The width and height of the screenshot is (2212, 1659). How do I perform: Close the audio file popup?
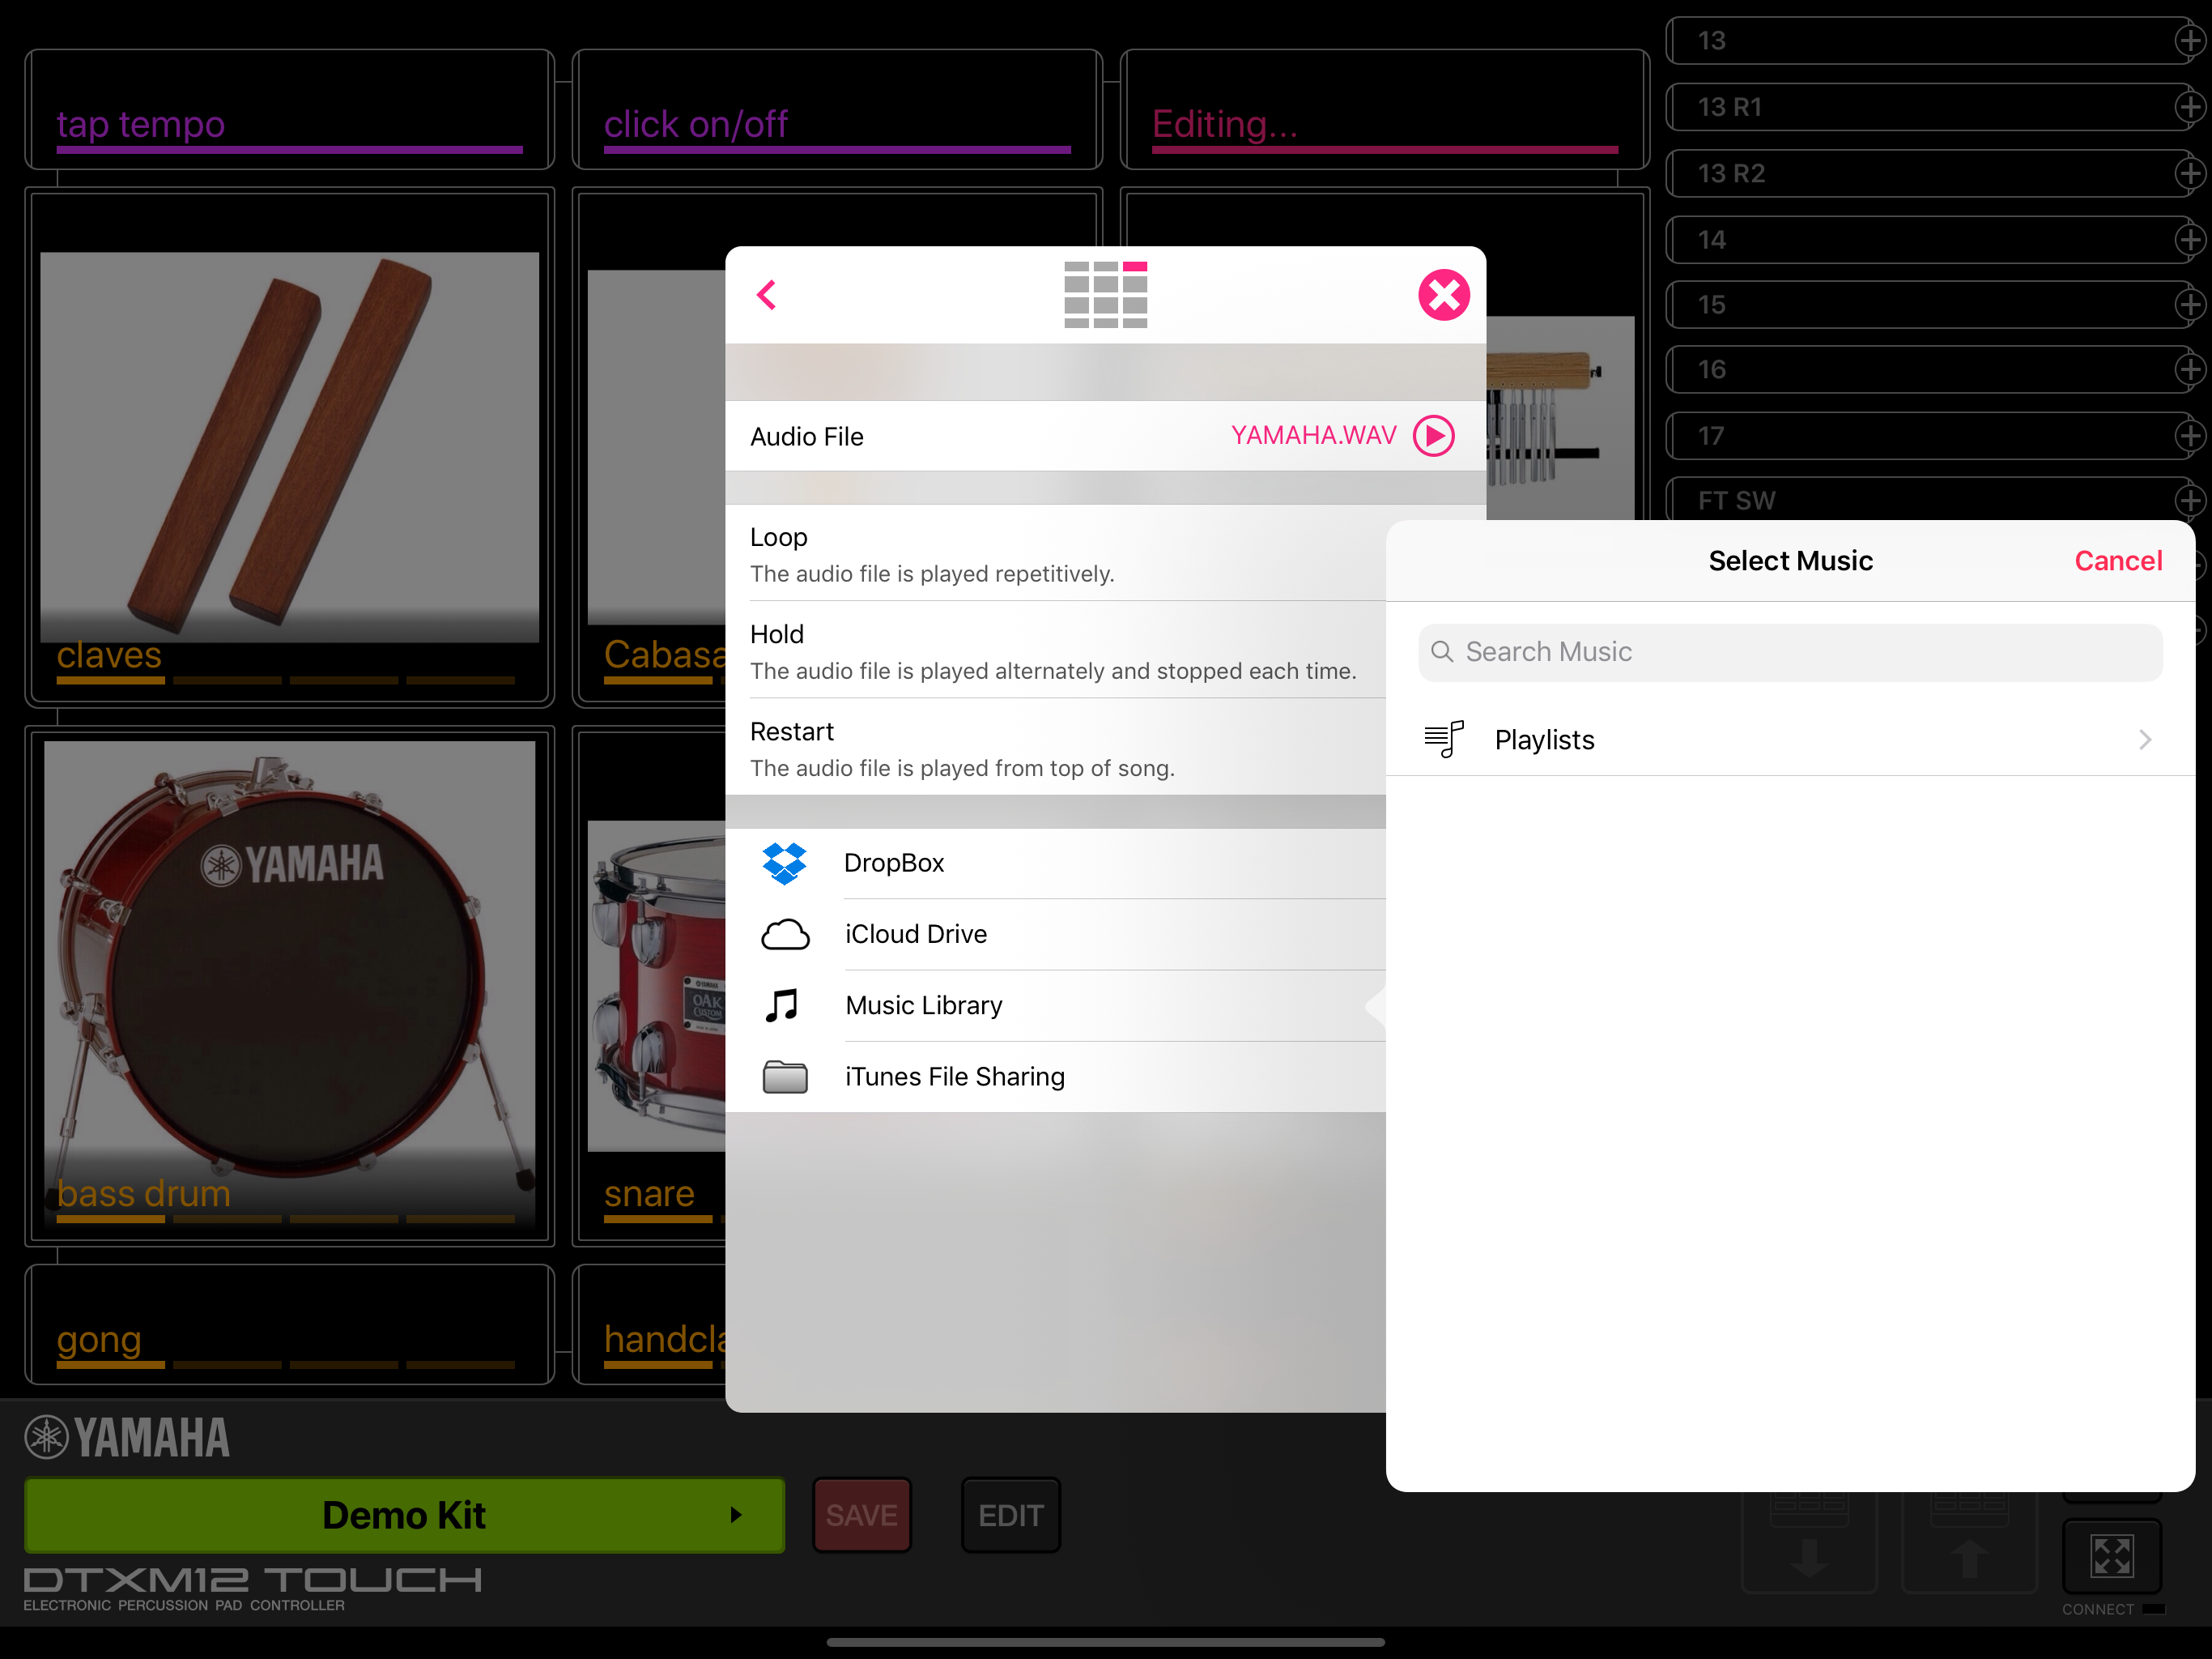click(x=1443, y=295)
